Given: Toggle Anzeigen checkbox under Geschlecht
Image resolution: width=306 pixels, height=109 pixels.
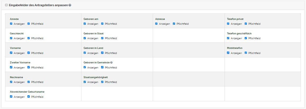Looking at the screenshot, I should (11, 38).
